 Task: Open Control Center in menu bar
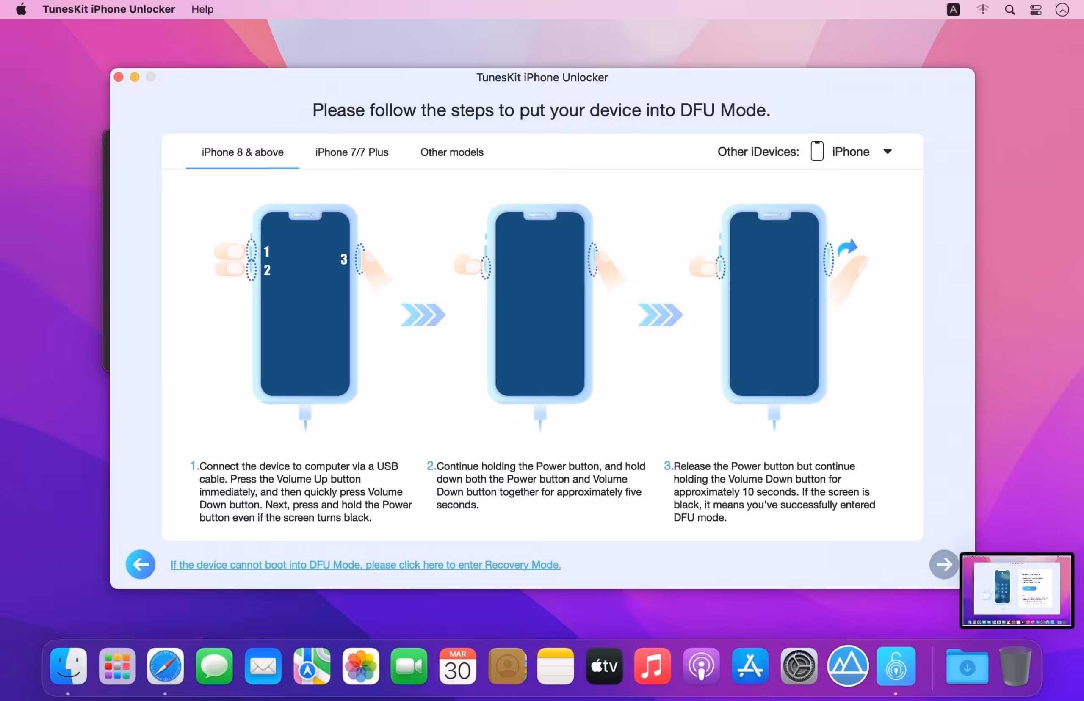[x=1036, y=10]
